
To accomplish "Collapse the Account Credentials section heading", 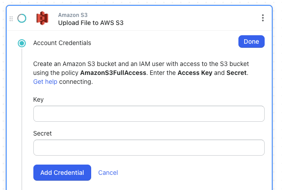I will tap(62, 43).
